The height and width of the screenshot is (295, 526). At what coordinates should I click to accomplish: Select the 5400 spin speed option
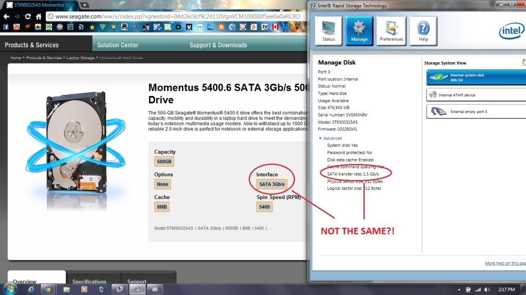pyautogui.click(x=264, y=207)
